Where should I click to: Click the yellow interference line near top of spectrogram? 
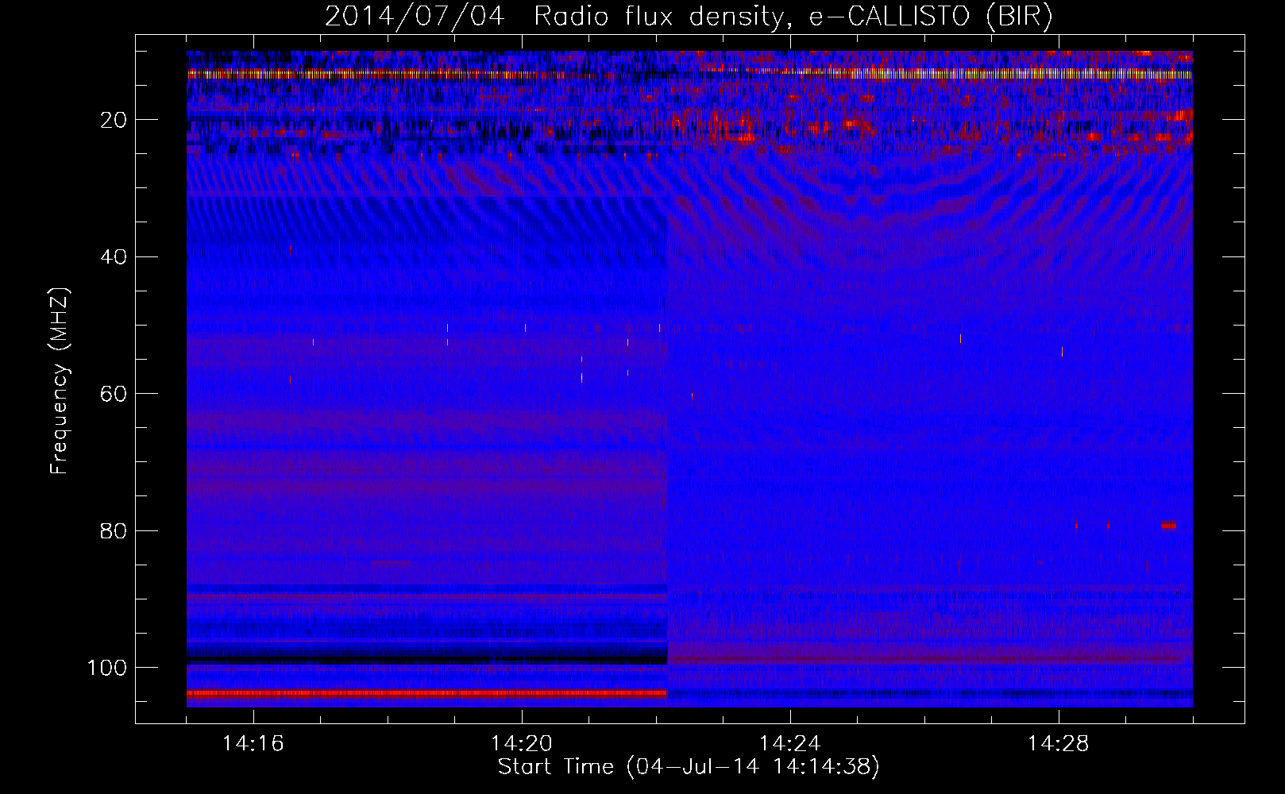[x=689, y=74]
